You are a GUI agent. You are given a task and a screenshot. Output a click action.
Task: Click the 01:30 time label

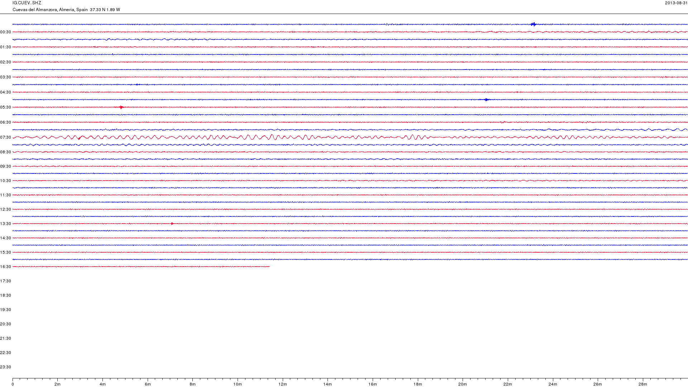click(x=6, y=47)
